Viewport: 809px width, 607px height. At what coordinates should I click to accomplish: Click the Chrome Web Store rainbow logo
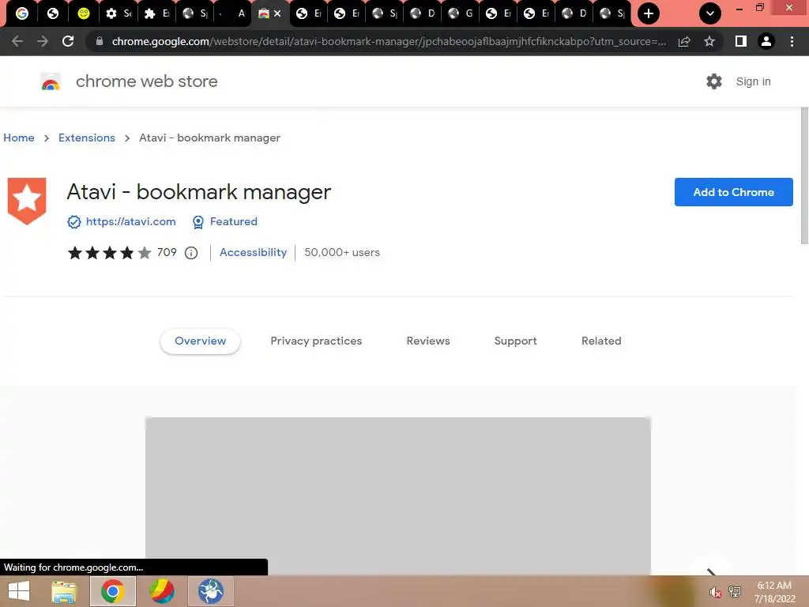pyautogui.click(x=51, y=81)
